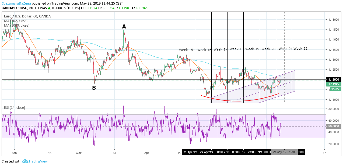Click the TradingView text in footer
The width and height of the screenshot is (343, 166).
tap(38, 161)
